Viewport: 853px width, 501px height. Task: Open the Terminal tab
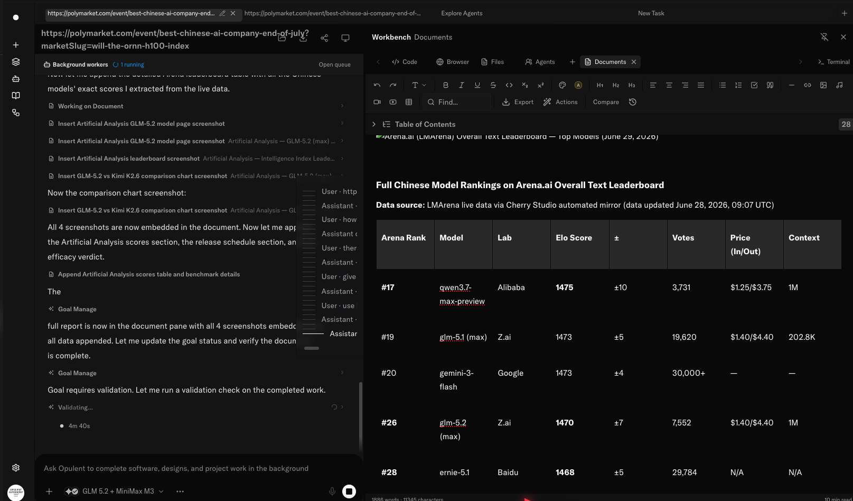pyautogui.click(x=833, y=62)
